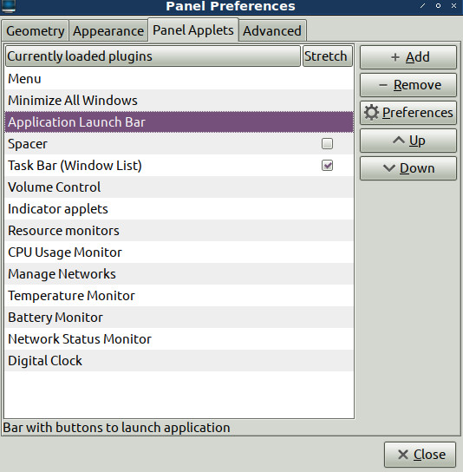The width and height of the screenshot is (463, 472).
Task: Open the Appearance tab
Action: pyautogui.click(x=108, y=30)
